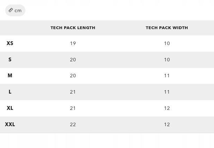Click the XXL size row label
Image resolution: width=214 pixels, height=148 pixels.
click(10, 124)
